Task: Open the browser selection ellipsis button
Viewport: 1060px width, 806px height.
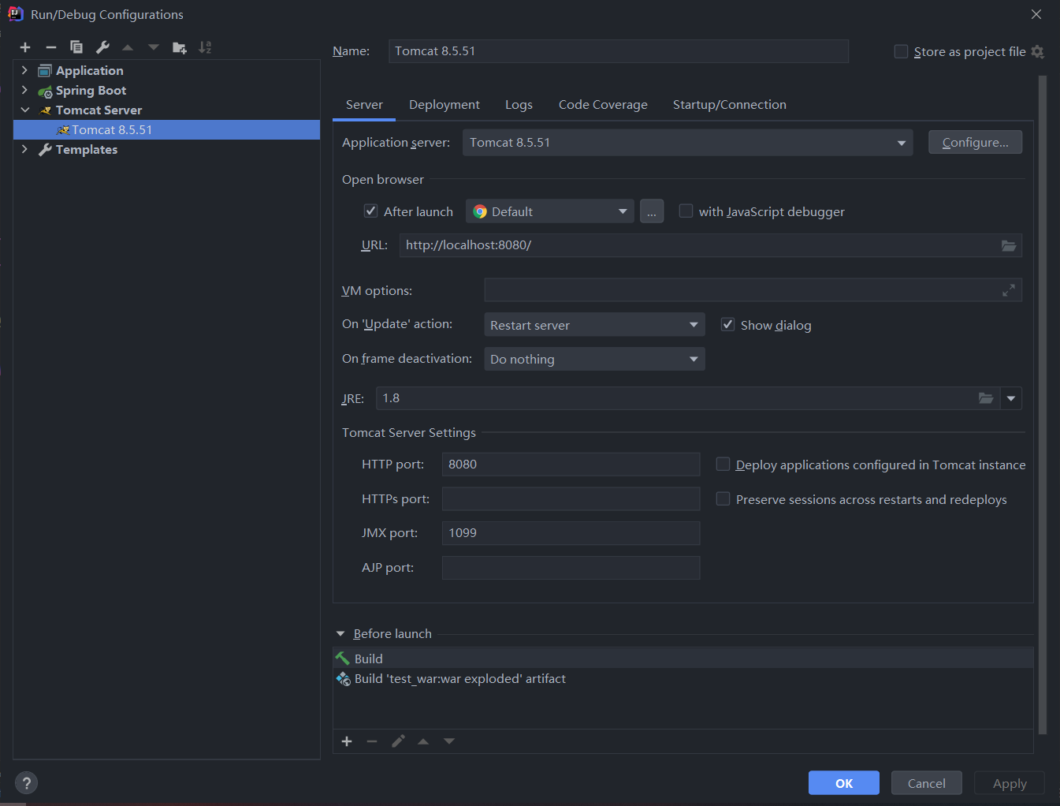Action: (652, 211)
